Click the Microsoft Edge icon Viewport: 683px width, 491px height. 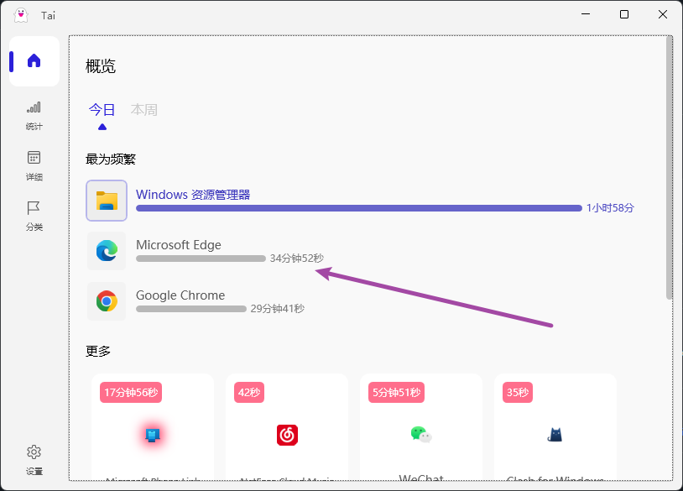coord(107,251)
